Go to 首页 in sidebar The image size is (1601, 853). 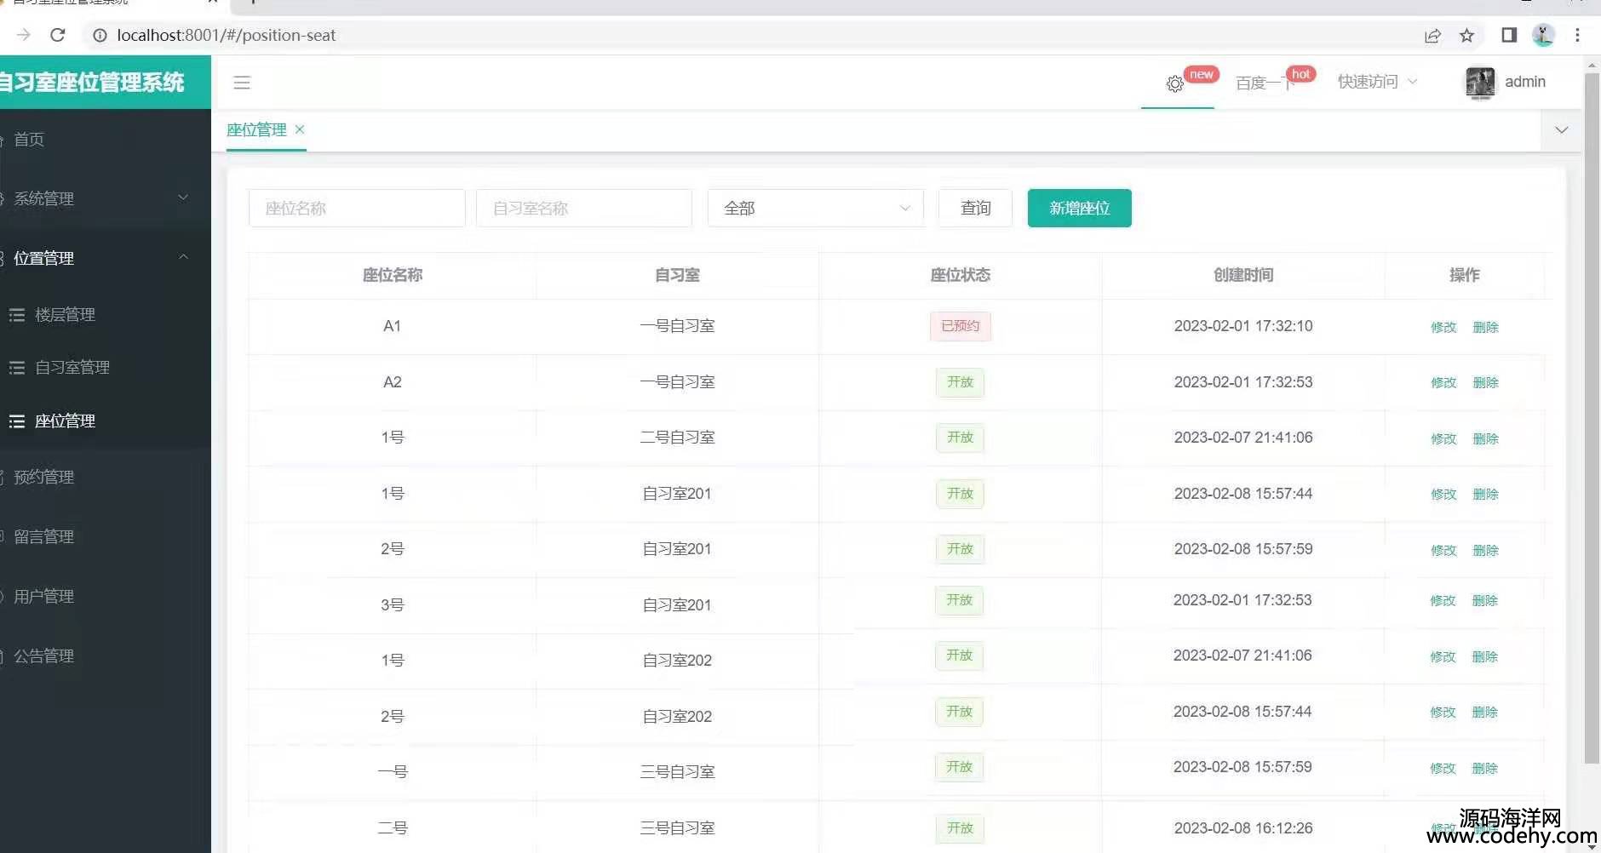tap(29, 140)
